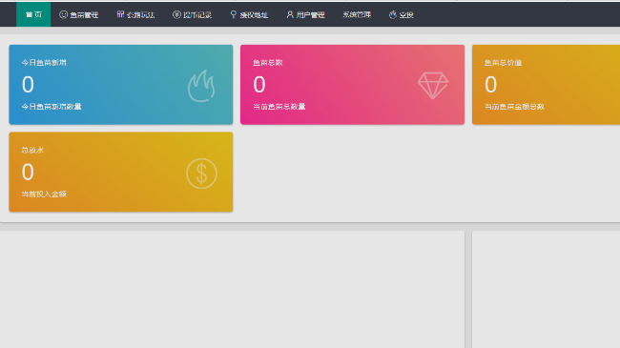Click the 今日鱼苗新增 card title

coord(44,63)
